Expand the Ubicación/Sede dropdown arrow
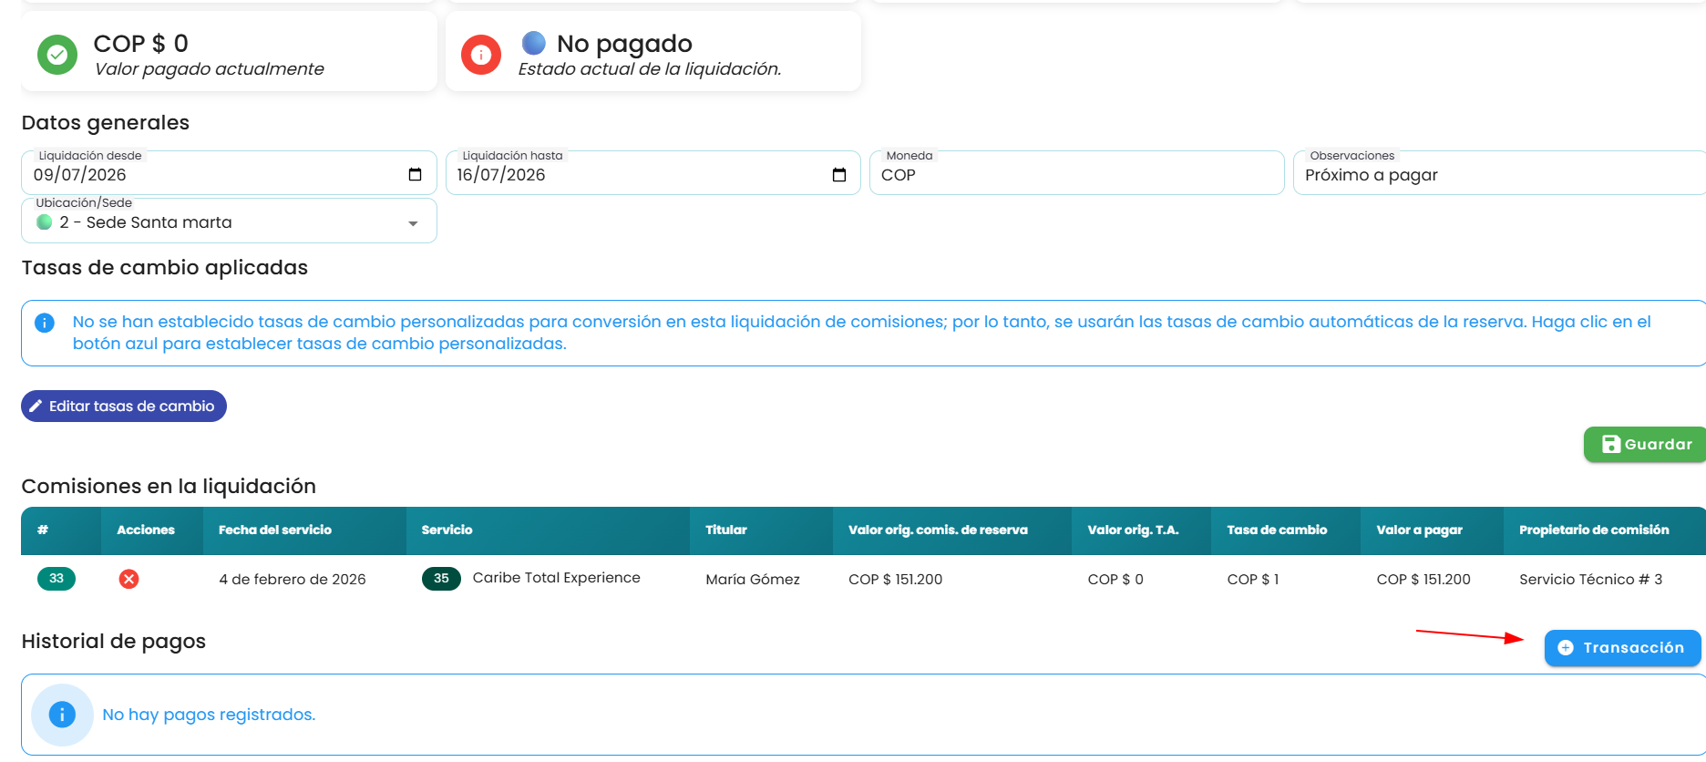Screen dimensions: 1706x762 pyautogui.click(x=413, y=223)
